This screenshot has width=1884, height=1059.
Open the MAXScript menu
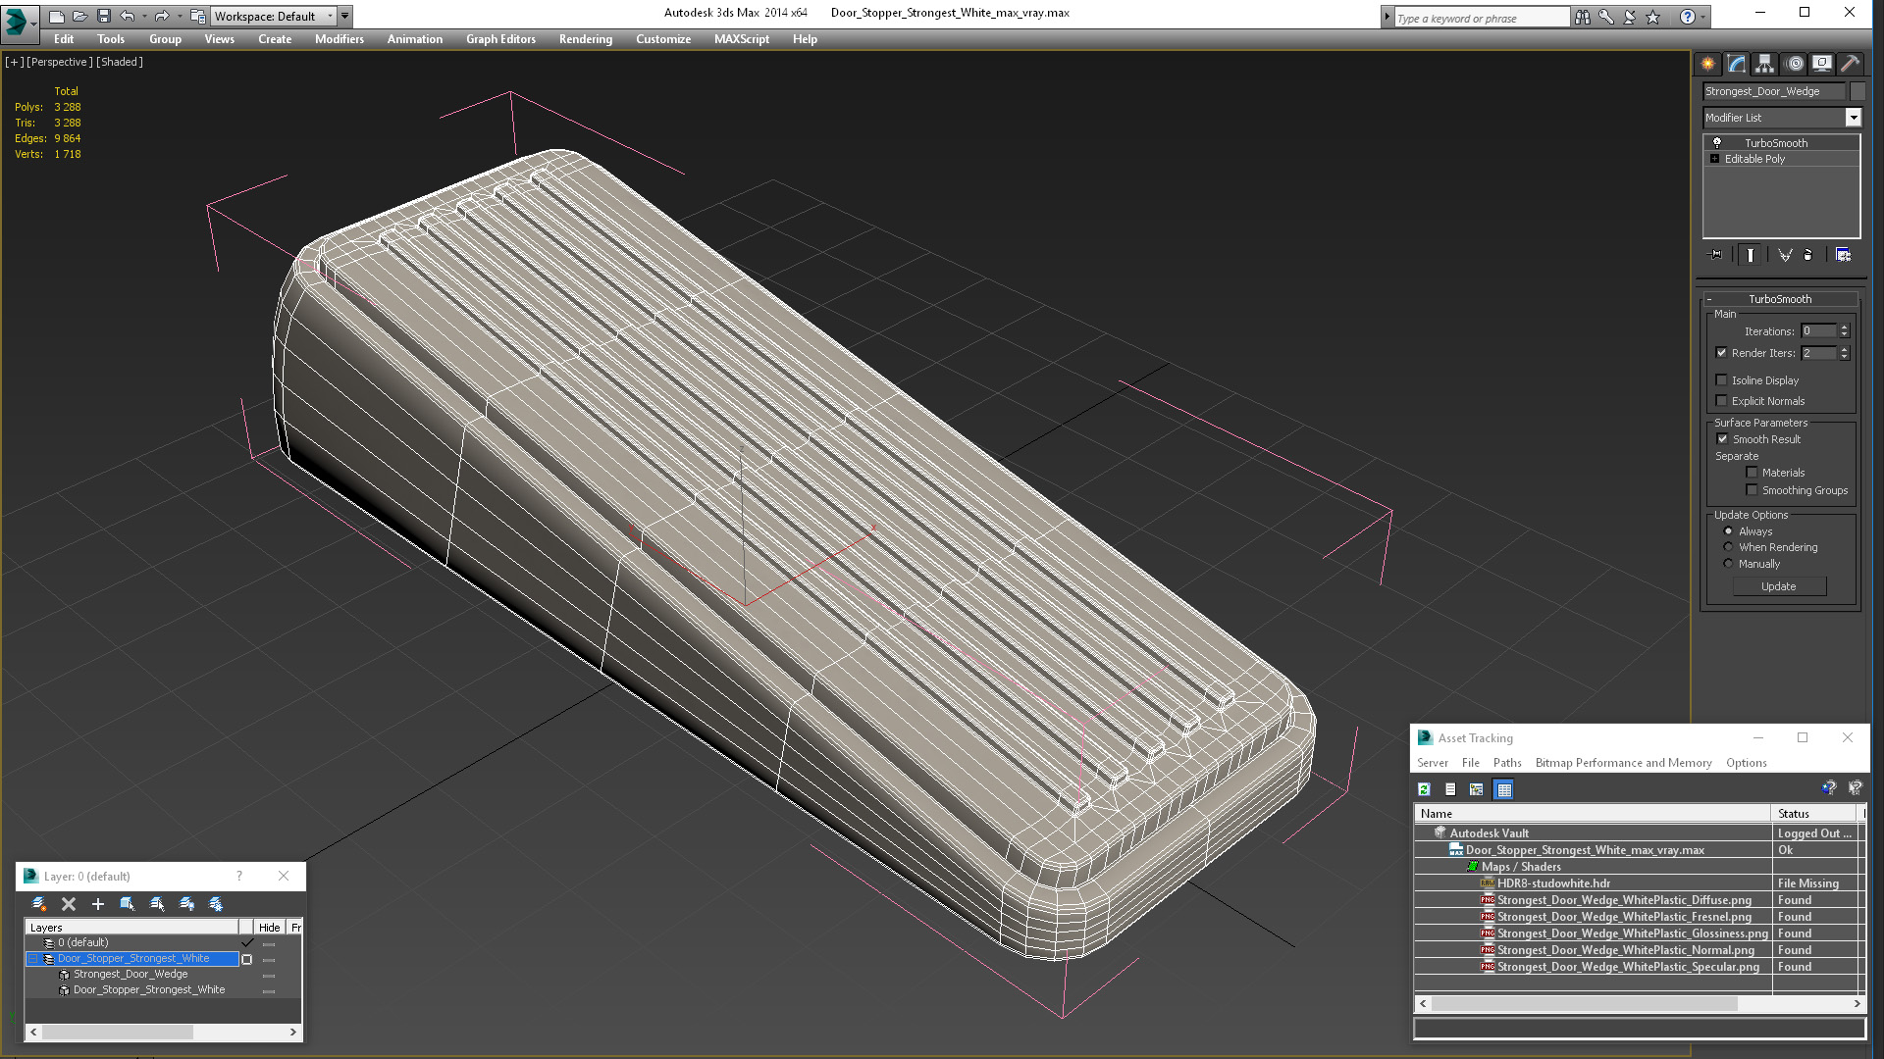[742, 39]
